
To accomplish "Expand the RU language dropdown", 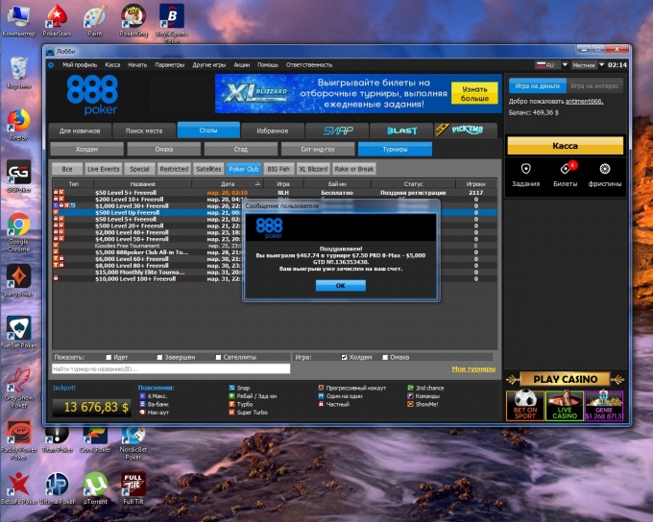I will click(x=565, y=65).
